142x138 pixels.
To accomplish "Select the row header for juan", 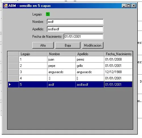I will (13, 59).
